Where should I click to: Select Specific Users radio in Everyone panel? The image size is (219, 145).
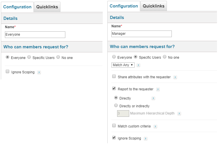point(29,57)
